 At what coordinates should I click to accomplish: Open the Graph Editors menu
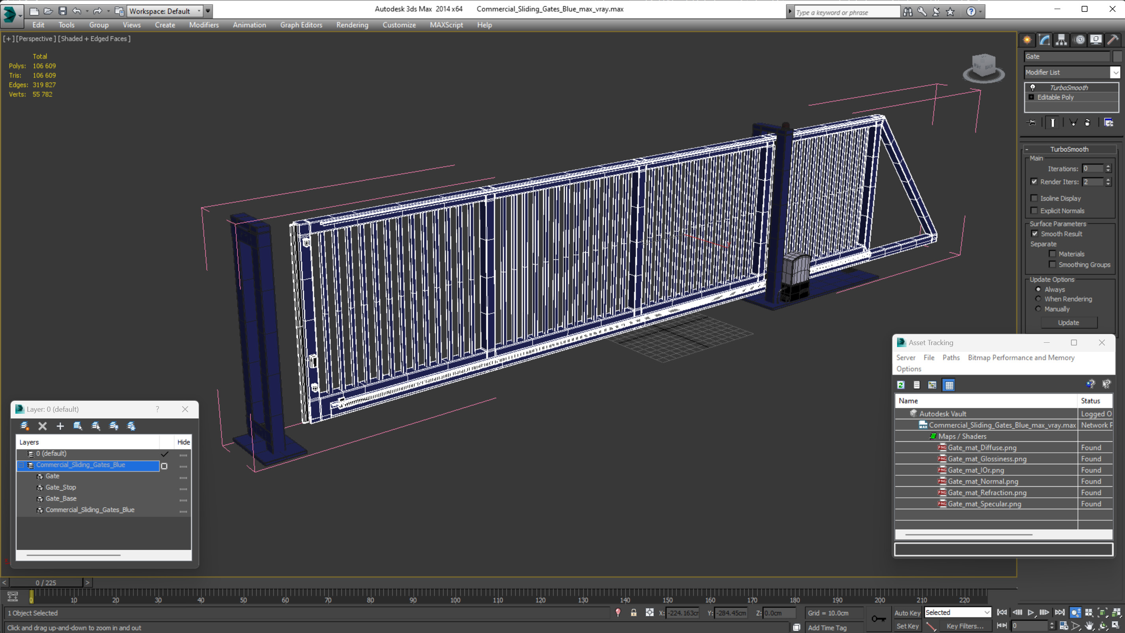click(301, 25)
